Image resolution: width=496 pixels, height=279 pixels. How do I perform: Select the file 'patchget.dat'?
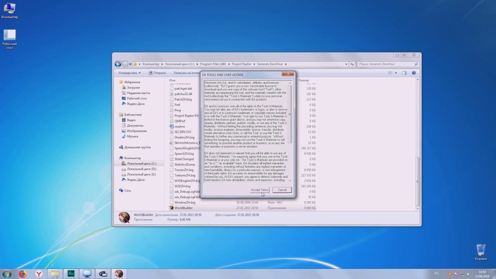tap(183, 88)
